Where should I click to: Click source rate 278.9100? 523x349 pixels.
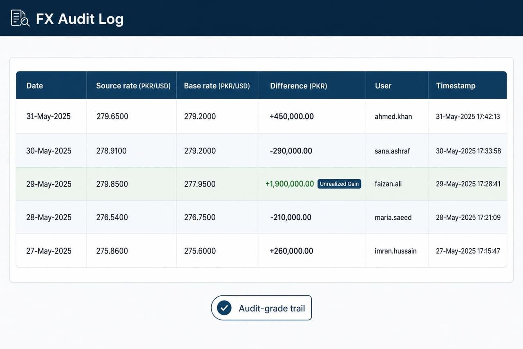click(112, 151)
